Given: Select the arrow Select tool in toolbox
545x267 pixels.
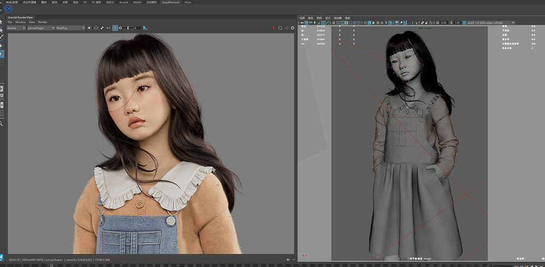Looking at the screenshot, I should click(x=2, y=22).
